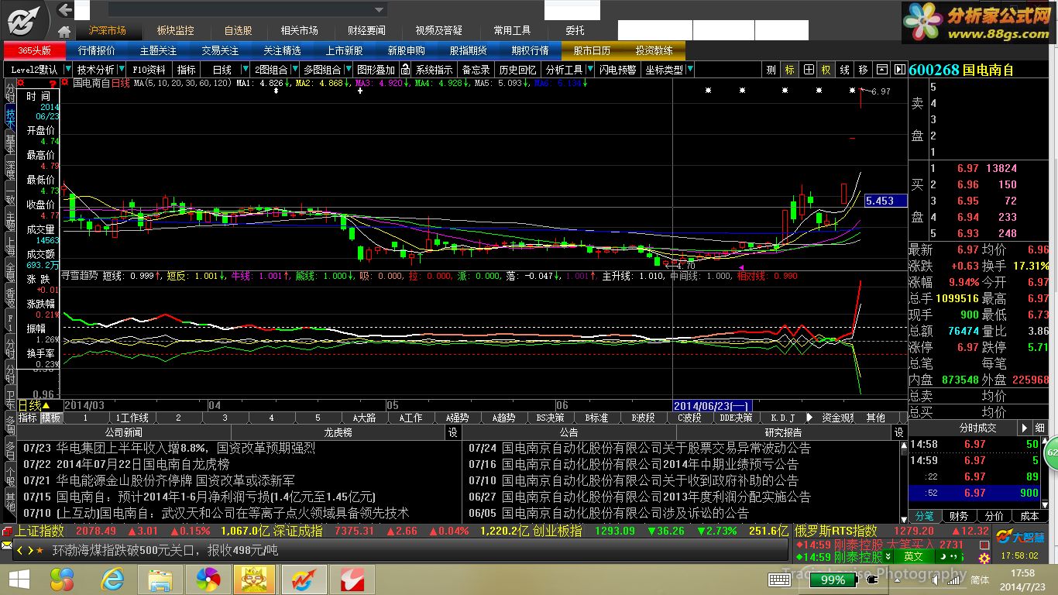Select the 资金观 indicator tab
Viewport: 1058px width, 595px height.
838,418
